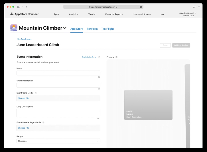This screenshot has width=207, height=152.
Task: Click Add for Review button
Action: pos(181,45)
